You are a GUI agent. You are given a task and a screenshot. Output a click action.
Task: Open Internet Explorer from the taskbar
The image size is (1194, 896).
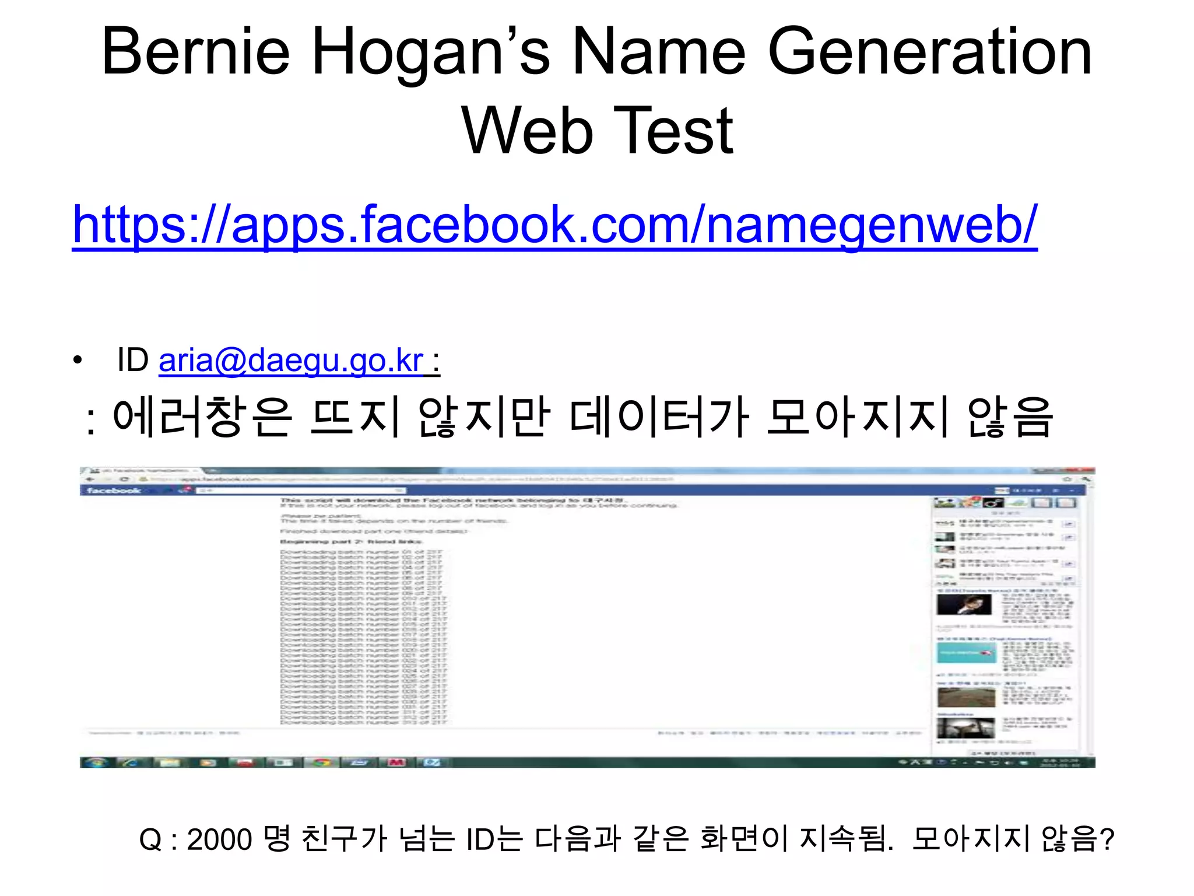pos(131,762)
